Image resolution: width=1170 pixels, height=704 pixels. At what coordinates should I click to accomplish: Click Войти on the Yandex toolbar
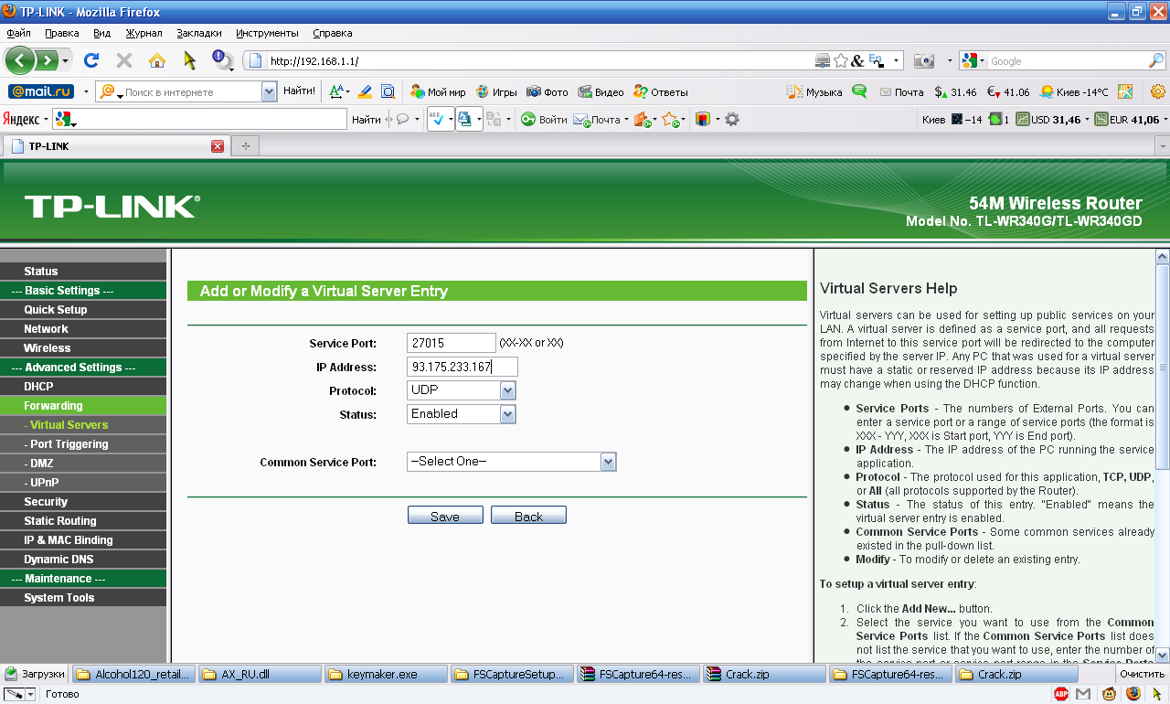(x=545, y=120)
